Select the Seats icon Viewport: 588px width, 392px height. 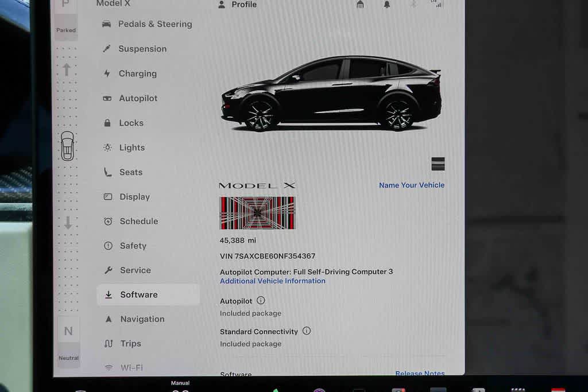pos(107,172)
